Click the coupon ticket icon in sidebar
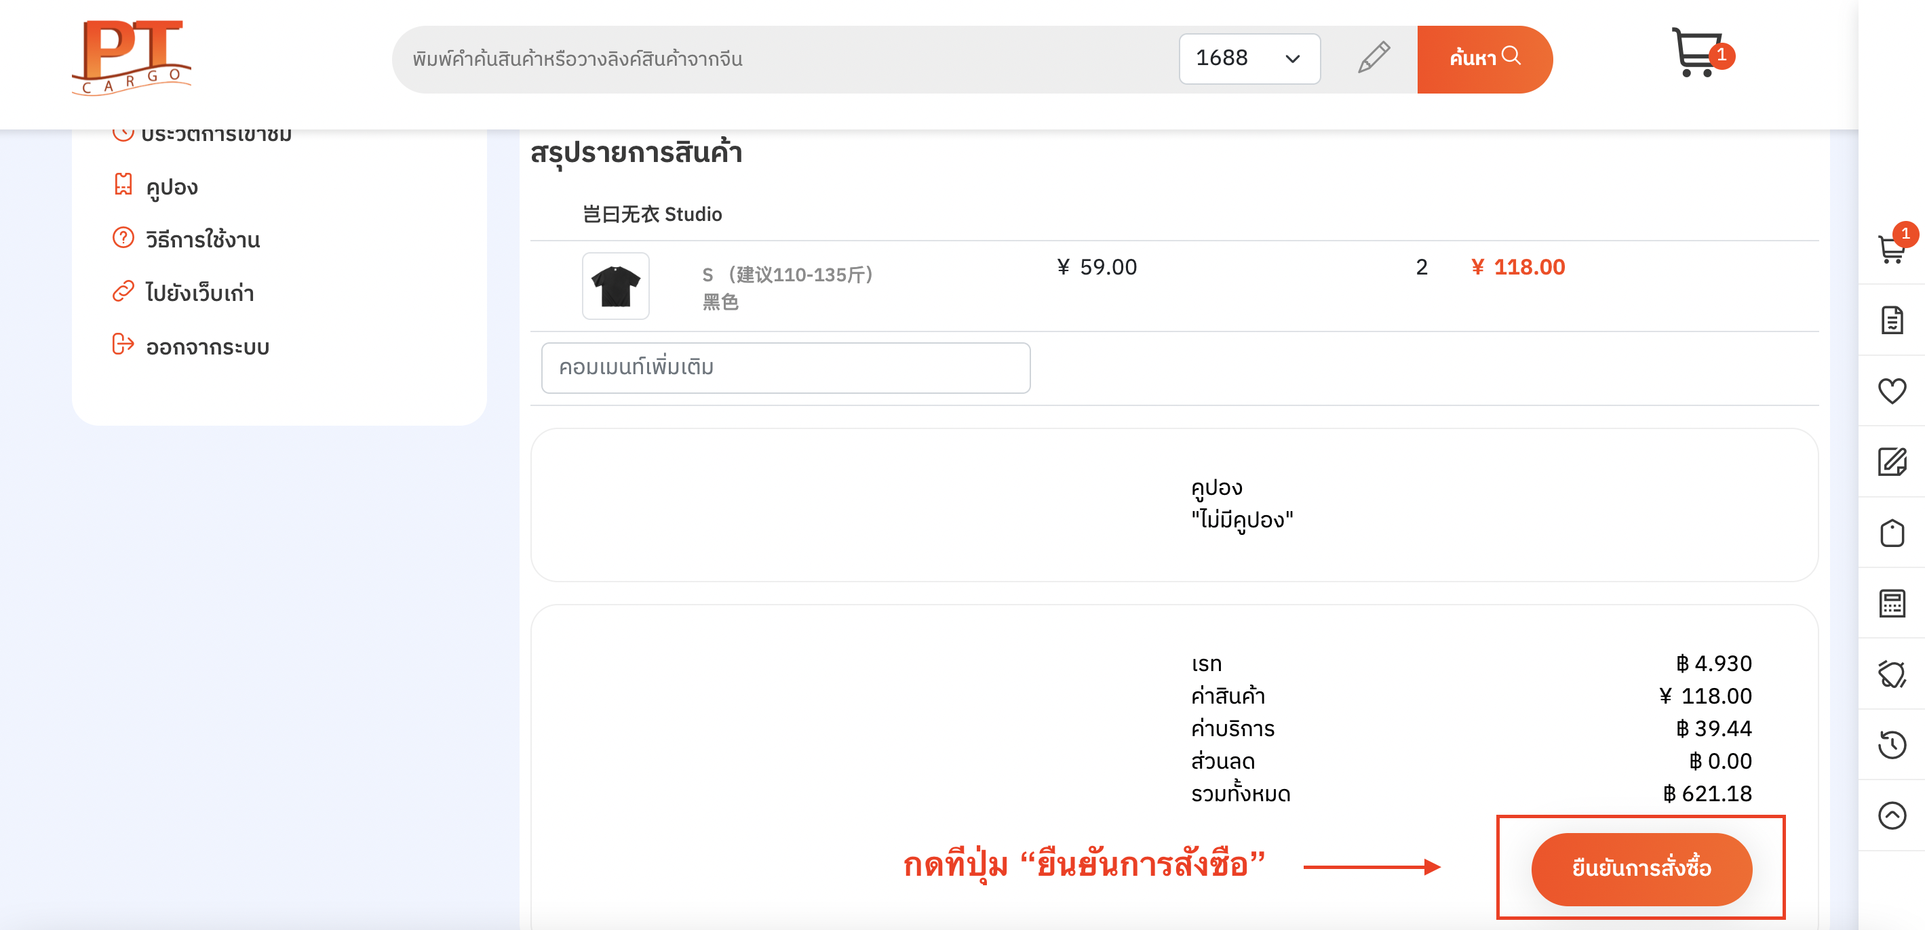 pyautogui.click(x=123, y=184)
